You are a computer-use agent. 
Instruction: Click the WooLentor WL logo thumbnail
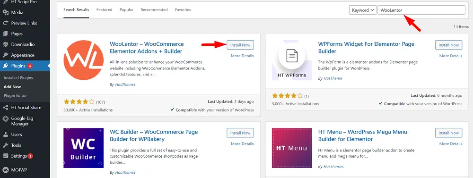[x=84, y=60]
